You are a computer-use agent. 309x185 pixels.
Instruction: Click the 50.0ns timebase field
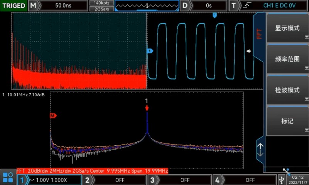(63, 6)
